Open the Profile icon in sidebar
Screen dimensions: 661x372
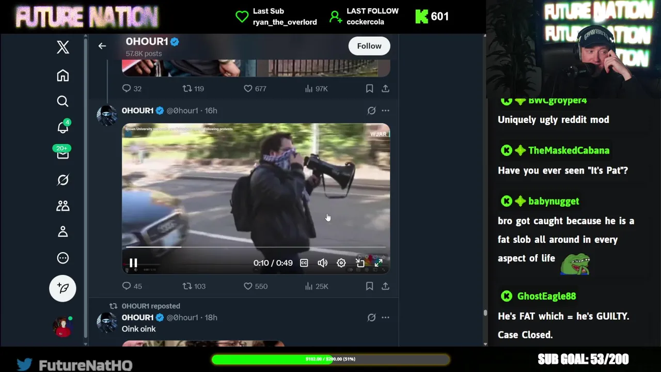(62, 232)
